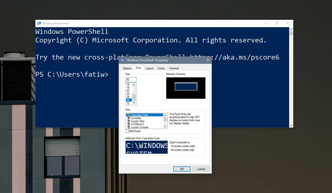Screen dimensions: 332x193
Task: Minimize the Windows PowerShell window
Action: tap(266, 23)
